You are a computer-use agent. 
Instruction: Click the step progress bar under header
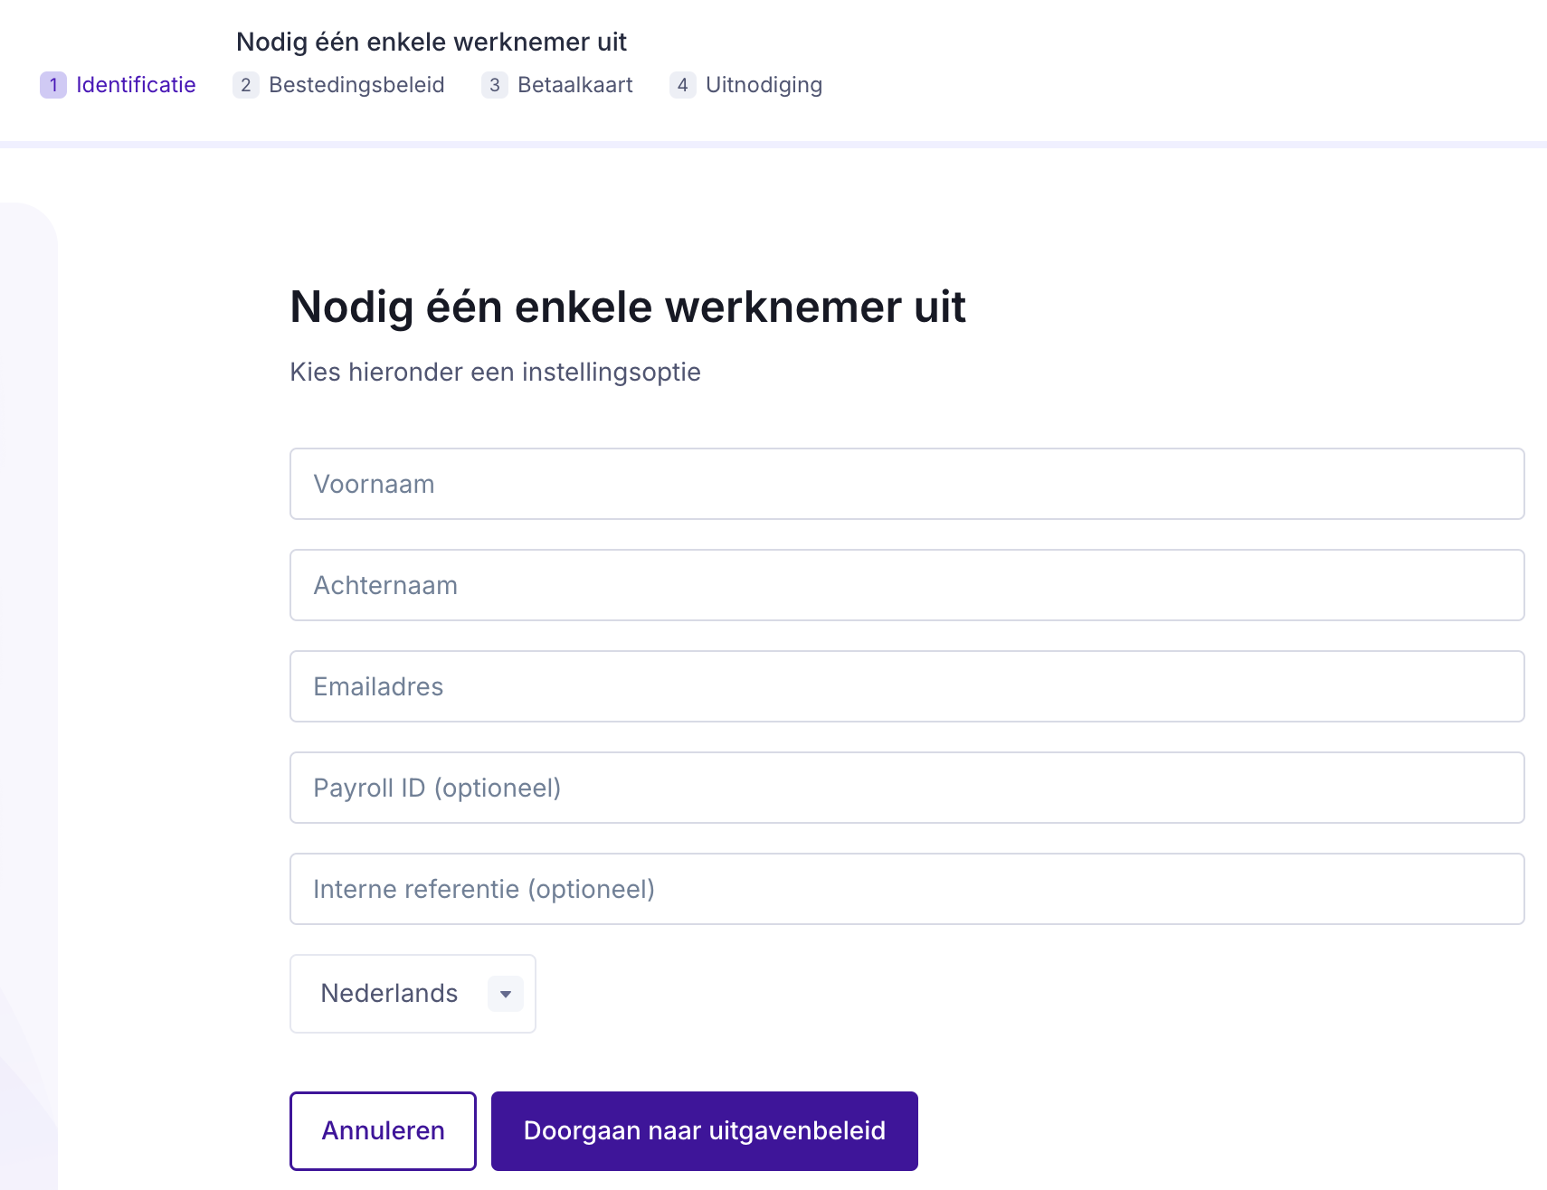tap(773, 145)
